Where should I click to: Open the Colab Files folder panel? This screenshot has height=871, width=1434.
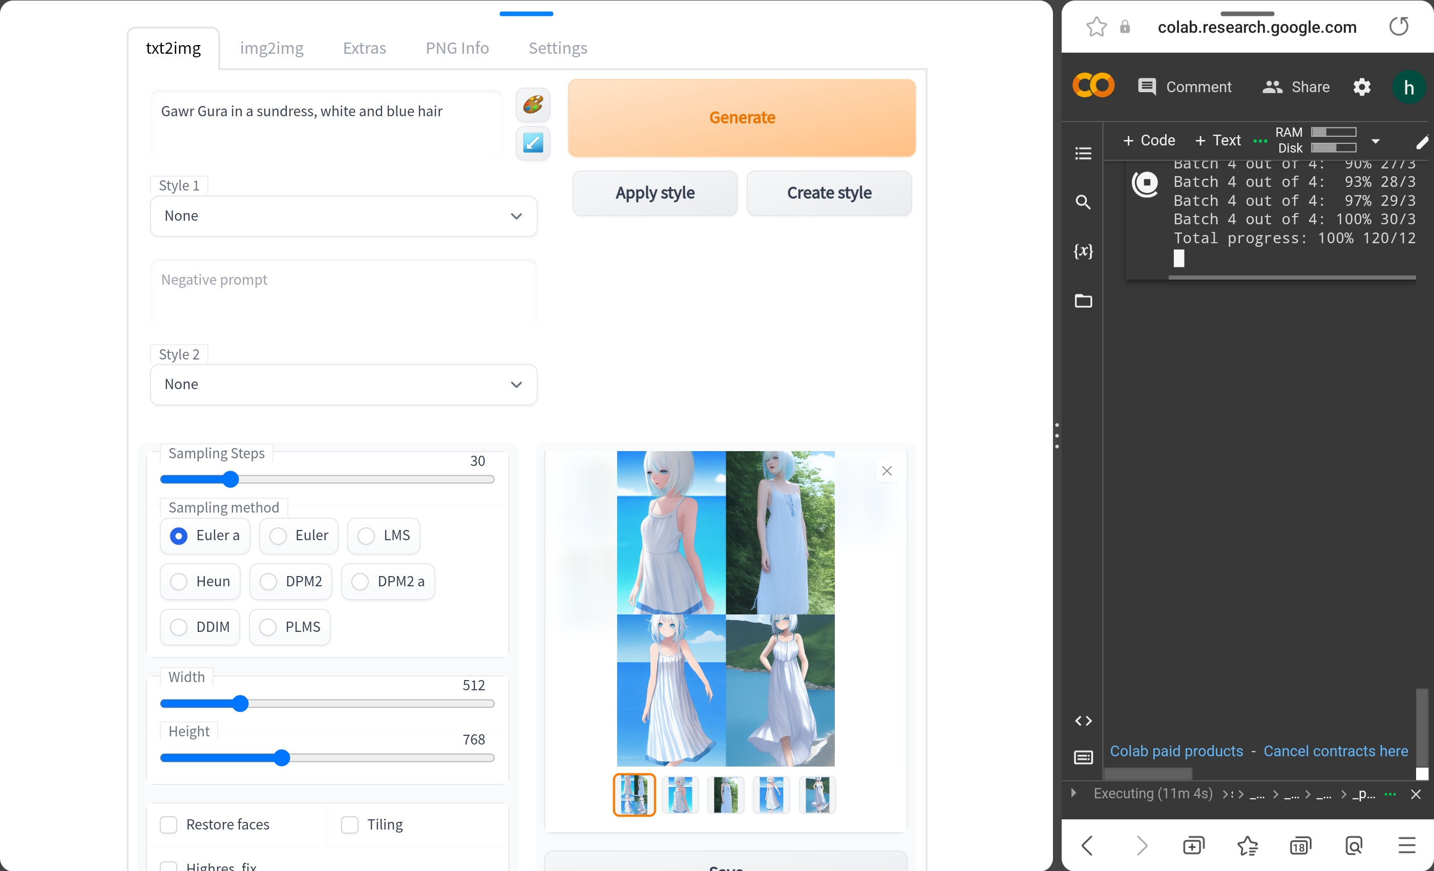[1083, 301]
